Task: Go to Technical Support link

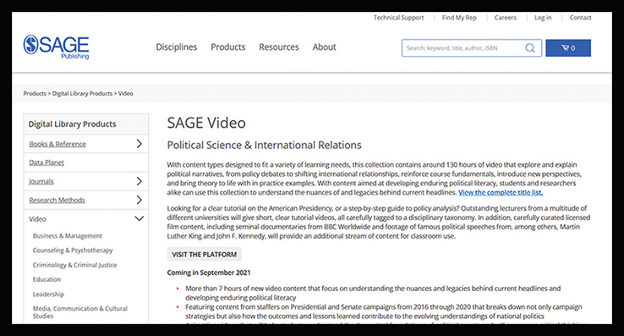Action: click(x=398, y=18)
